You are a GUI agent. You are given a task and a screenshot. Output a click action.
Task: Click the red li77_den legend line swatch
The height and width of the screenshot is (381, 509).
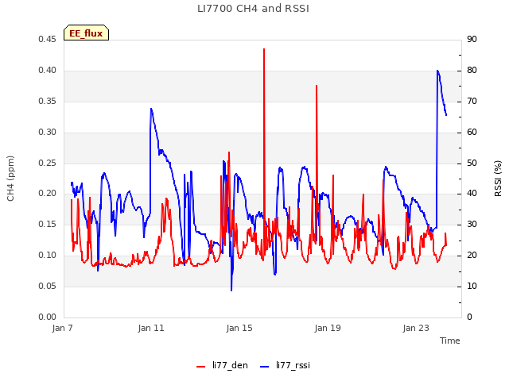[x=201, y=367]
